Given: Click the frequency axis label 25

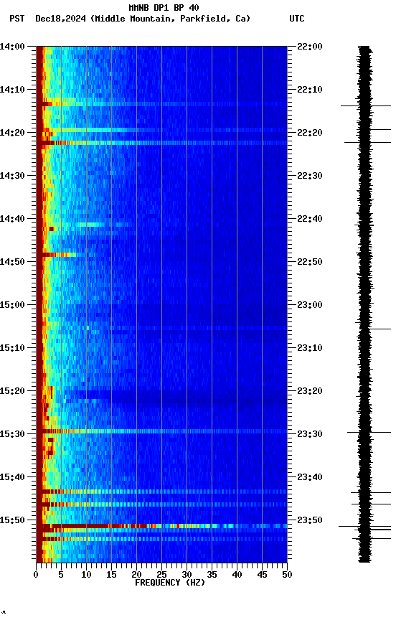Looking at the screenshot, I should [161, 575].
